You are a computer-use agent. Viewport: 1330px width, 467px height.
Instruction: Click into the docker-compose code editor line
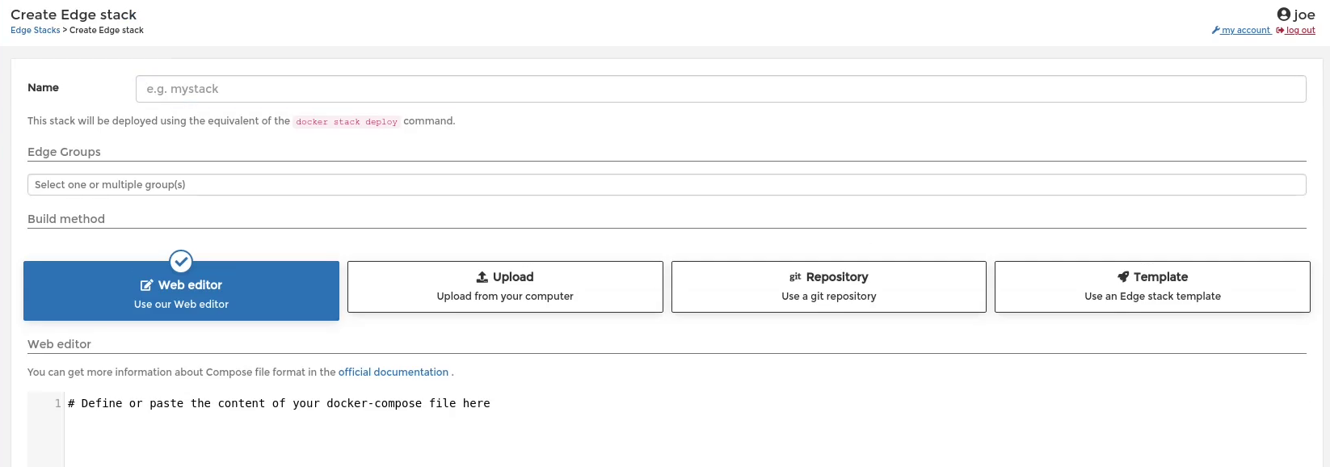pos(279,403)
